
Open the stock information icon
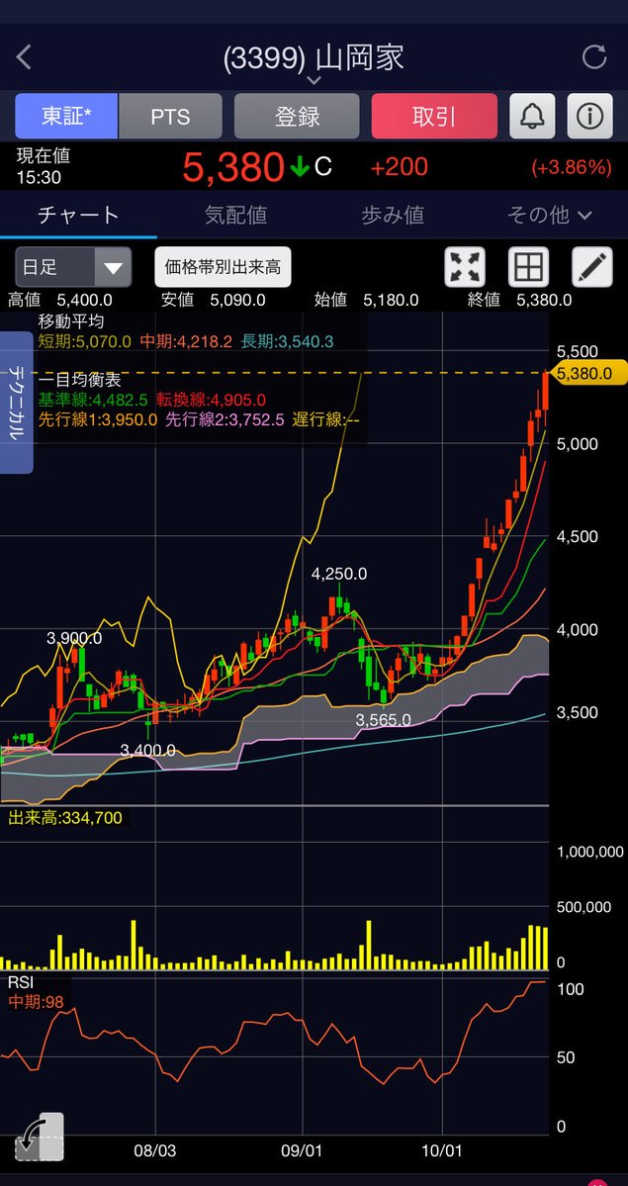tap(589, 116)
